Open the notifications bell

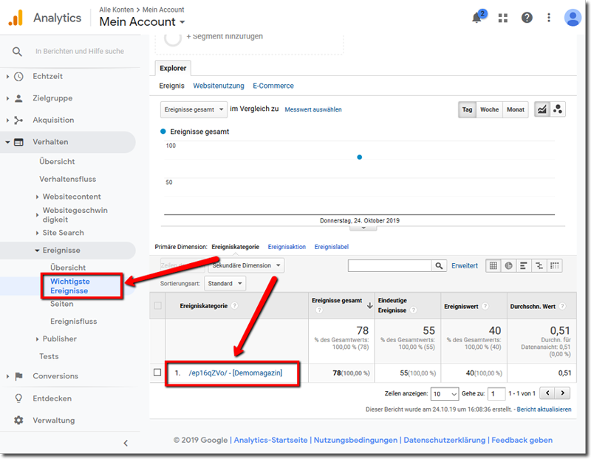point(477,17)
